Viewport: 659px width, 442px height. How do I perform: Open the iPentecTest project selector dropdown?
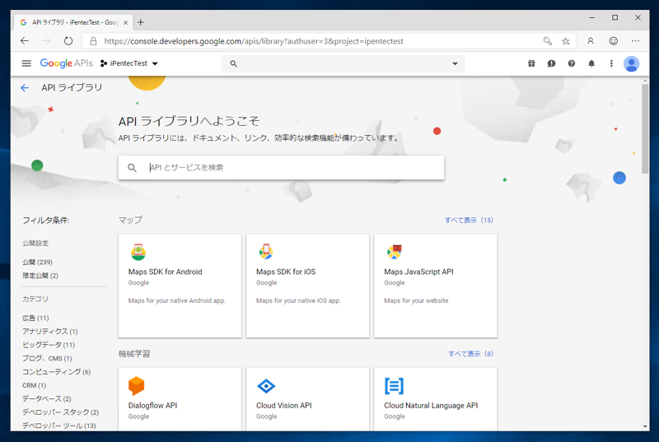pyautogui.click(x=129, y=63)
